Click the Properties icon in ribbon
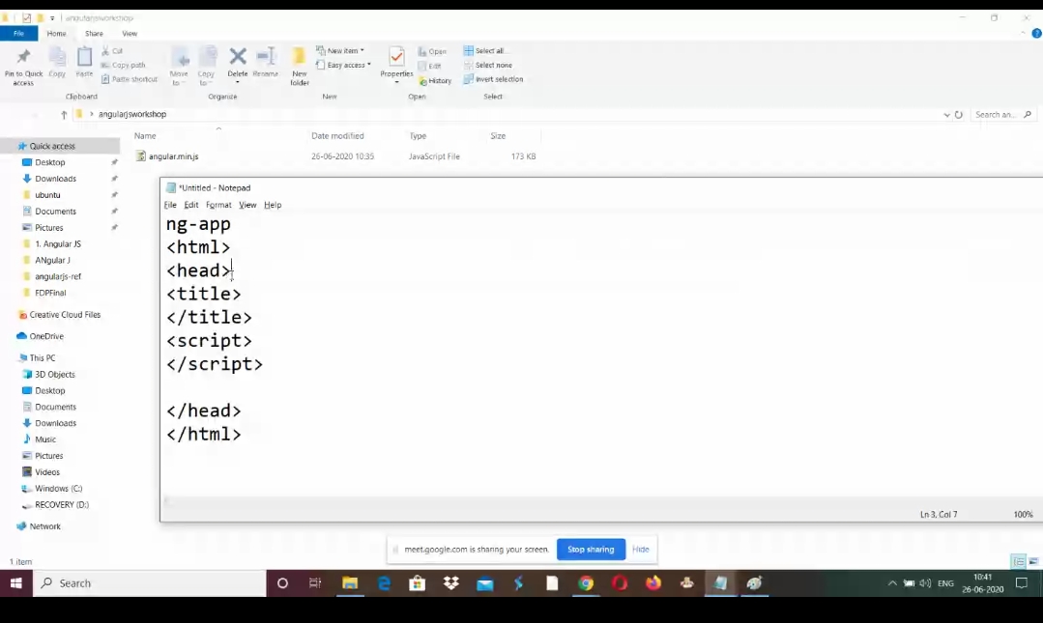Image resolution: width=1043 pixels, height=623 pixels. tap(396, 59)
